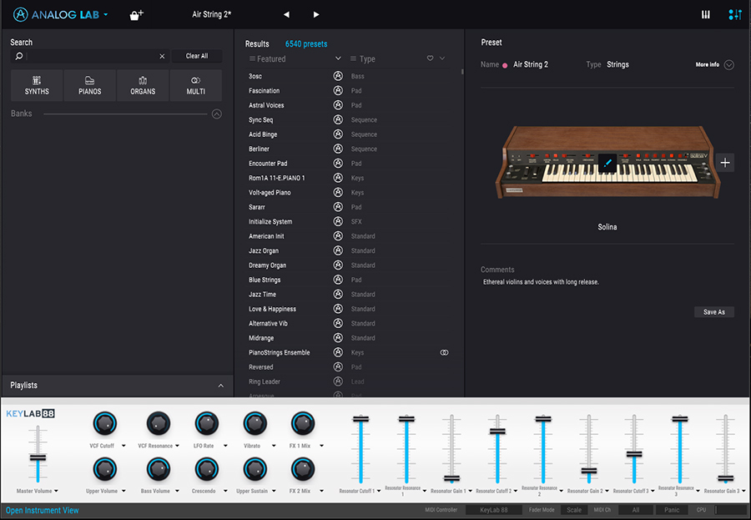Click the Clear All button
The height and width of the screenshot is (520, 751).
(197, 56)
